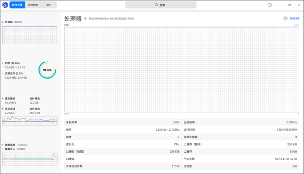Click the 13.9 GB / 15.2 GB value

pos(15,67)
